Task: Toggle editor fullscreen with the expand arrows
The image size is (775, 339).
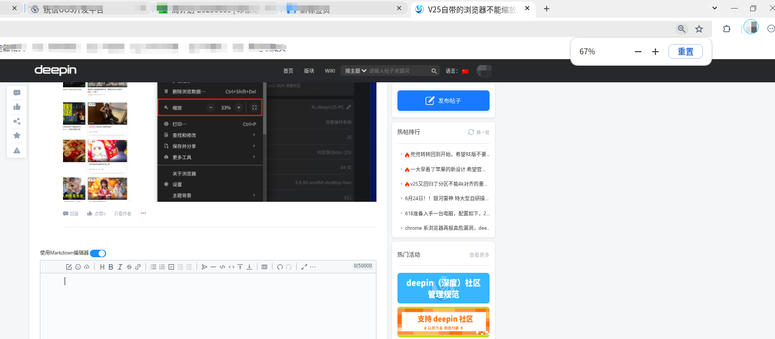Action: point(304,267)
